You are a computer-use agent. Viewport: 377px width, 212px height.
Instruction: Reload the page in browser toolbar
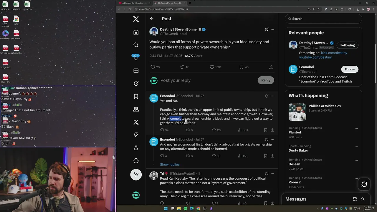point(130,9)
